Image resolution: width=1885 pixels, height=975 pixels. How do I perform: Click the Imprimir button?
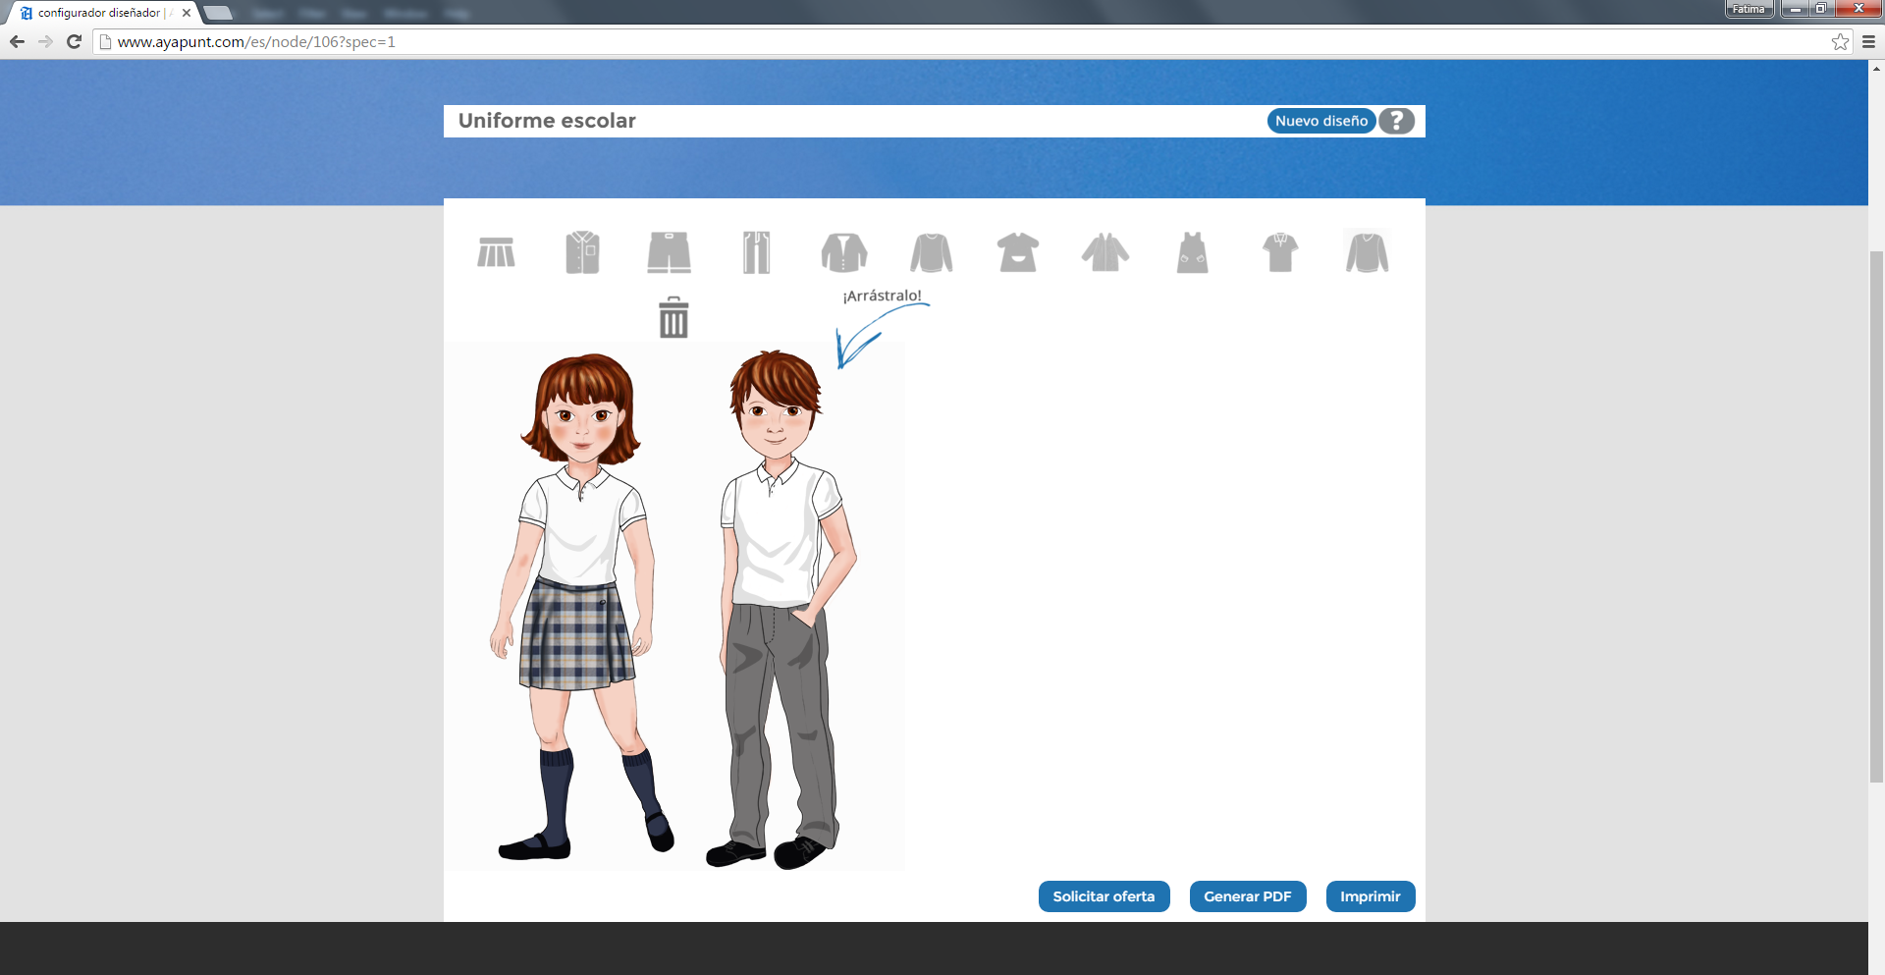(x=1370, y=896)
